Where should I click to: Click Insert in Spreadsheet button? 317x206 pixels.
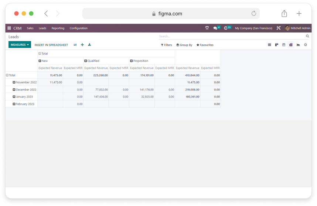coord(51,45)
